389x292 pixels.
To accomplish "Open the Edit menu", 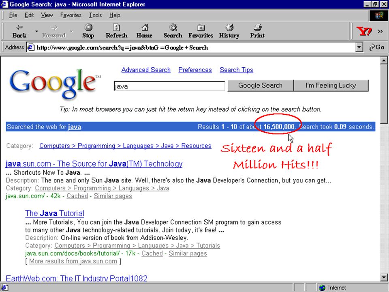I will (x=29, y=15).
